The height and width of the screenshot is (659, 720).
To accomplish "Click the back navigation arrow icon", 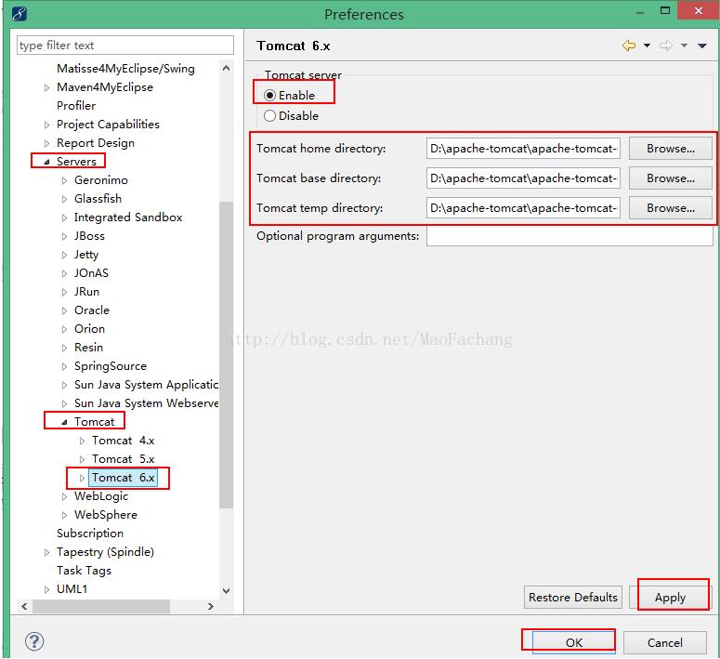I will click(x=629, y=46).
